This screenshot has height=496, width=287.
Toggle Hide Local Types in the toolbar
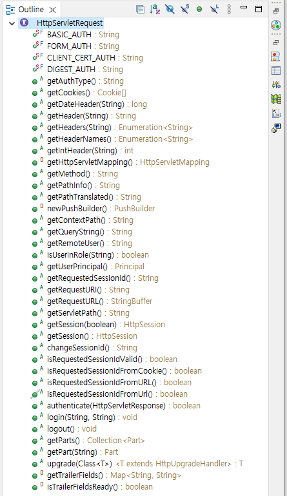215,9
